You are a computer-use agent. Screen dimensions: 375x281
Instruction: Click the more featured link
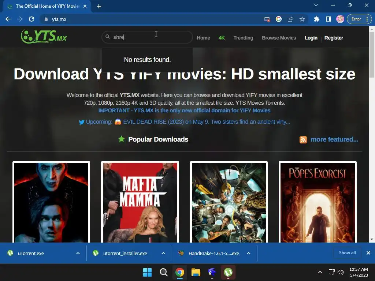pyautogui.click(x=334, y=139)
